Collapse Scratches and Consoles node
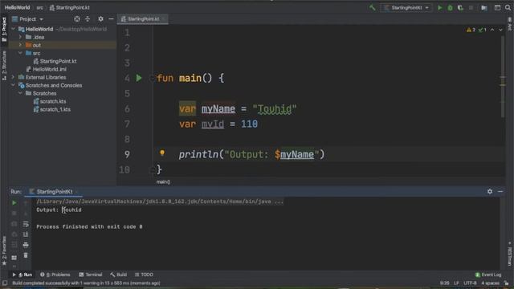Screen dimensions: 514x289 pos(13,85)
